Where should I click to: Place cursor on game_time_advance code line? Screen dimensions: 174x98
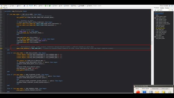point(65,48)
